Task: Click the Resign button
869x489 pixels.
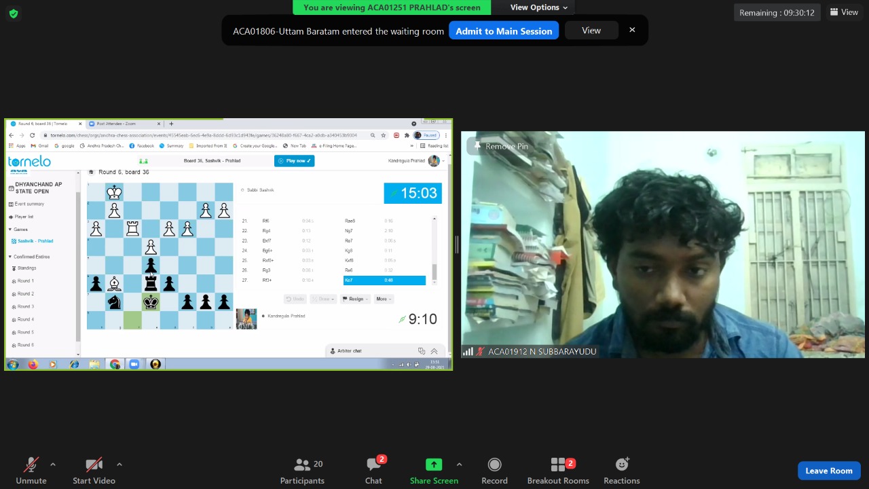Action: [x=356, y=299]
